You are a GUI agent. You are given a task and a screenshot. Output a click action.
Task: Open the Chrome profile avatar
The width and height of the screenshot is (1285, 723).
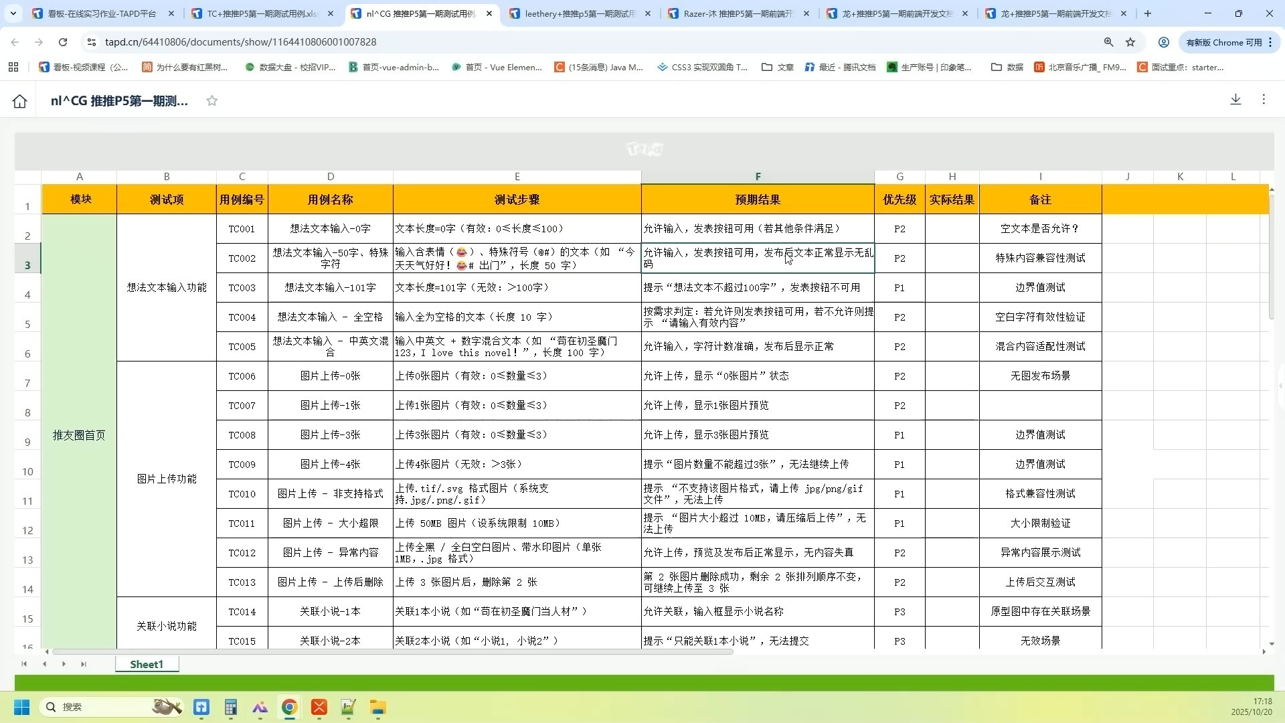click(1163, 42)
